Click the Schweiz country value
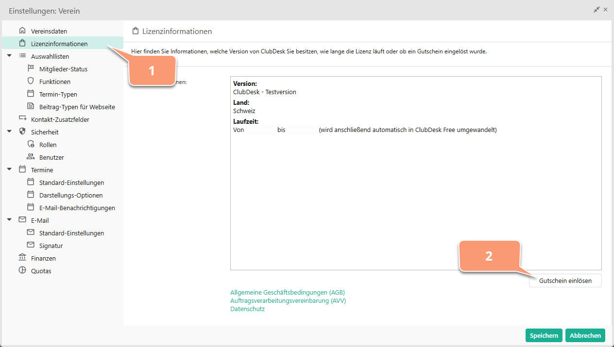 [244, 111]
